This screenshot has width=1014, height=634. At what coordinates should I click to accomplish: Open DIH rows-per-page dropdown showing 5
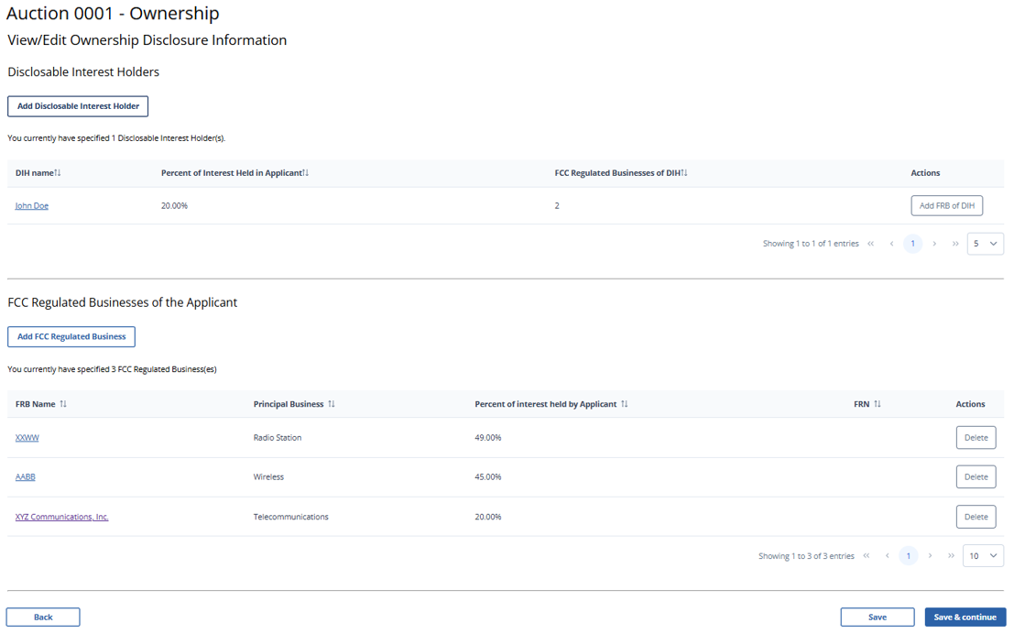click(x=985, y=244)
